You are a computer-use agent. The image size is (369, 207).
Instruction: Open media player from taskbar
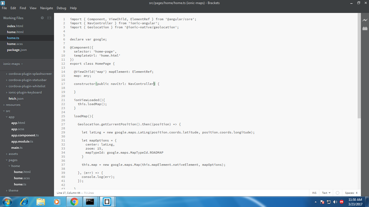(x=57, y=202)
